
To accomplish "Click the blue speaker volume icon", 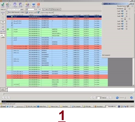I will 117,98.
